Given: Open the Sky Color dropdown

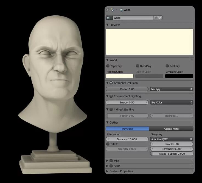Looking at the screenshot, I should pos(172,102).
